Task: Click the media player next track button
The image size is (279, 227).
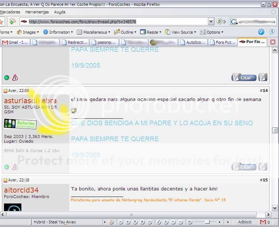Action: 150,222
